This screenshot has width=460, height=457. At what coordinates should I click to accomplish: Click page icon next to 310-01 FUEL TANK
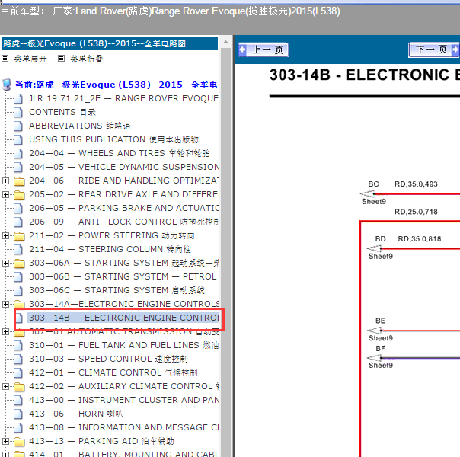pos(18,346)
